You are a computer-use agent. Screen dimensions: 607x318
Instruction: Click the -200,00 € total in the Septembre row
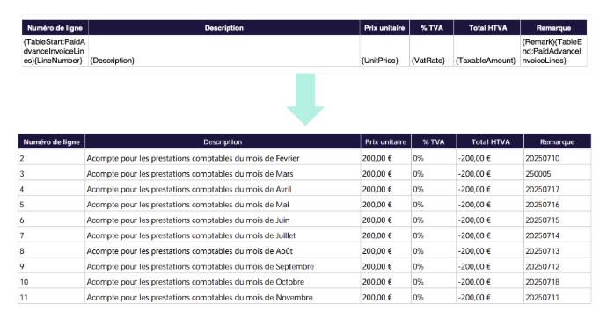click(x=474, y=266)
